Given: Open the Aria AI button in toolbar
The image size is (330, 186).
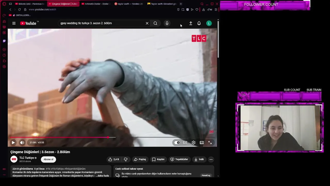Looking at the screenshot, I should pos(210,10).
